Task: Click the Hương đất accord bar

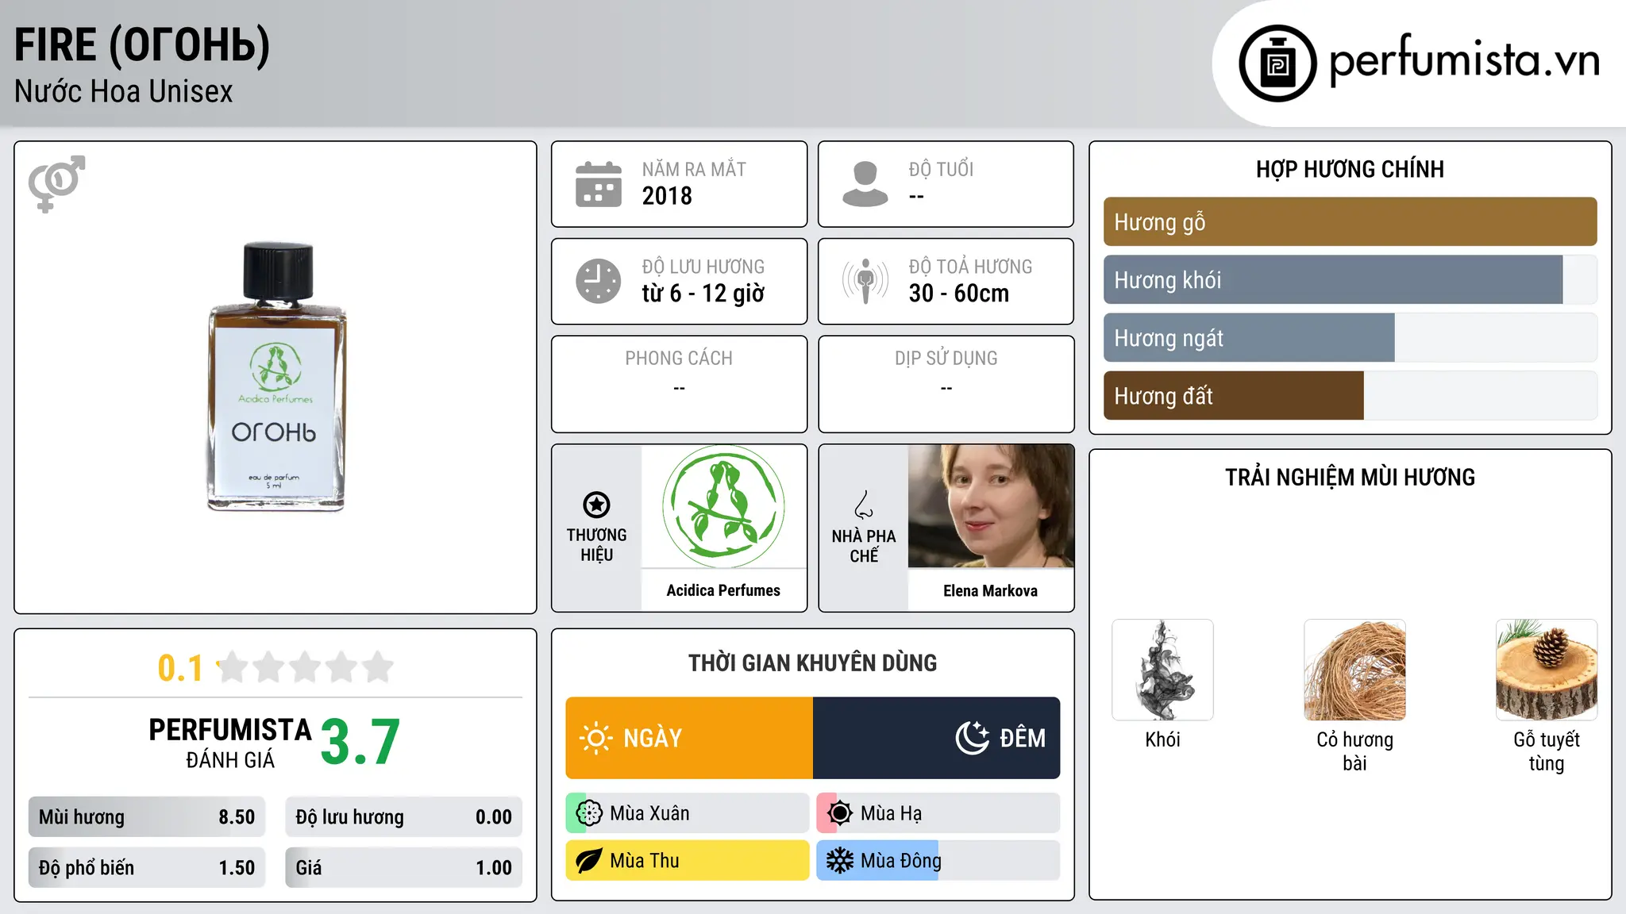Action: 1350,396
